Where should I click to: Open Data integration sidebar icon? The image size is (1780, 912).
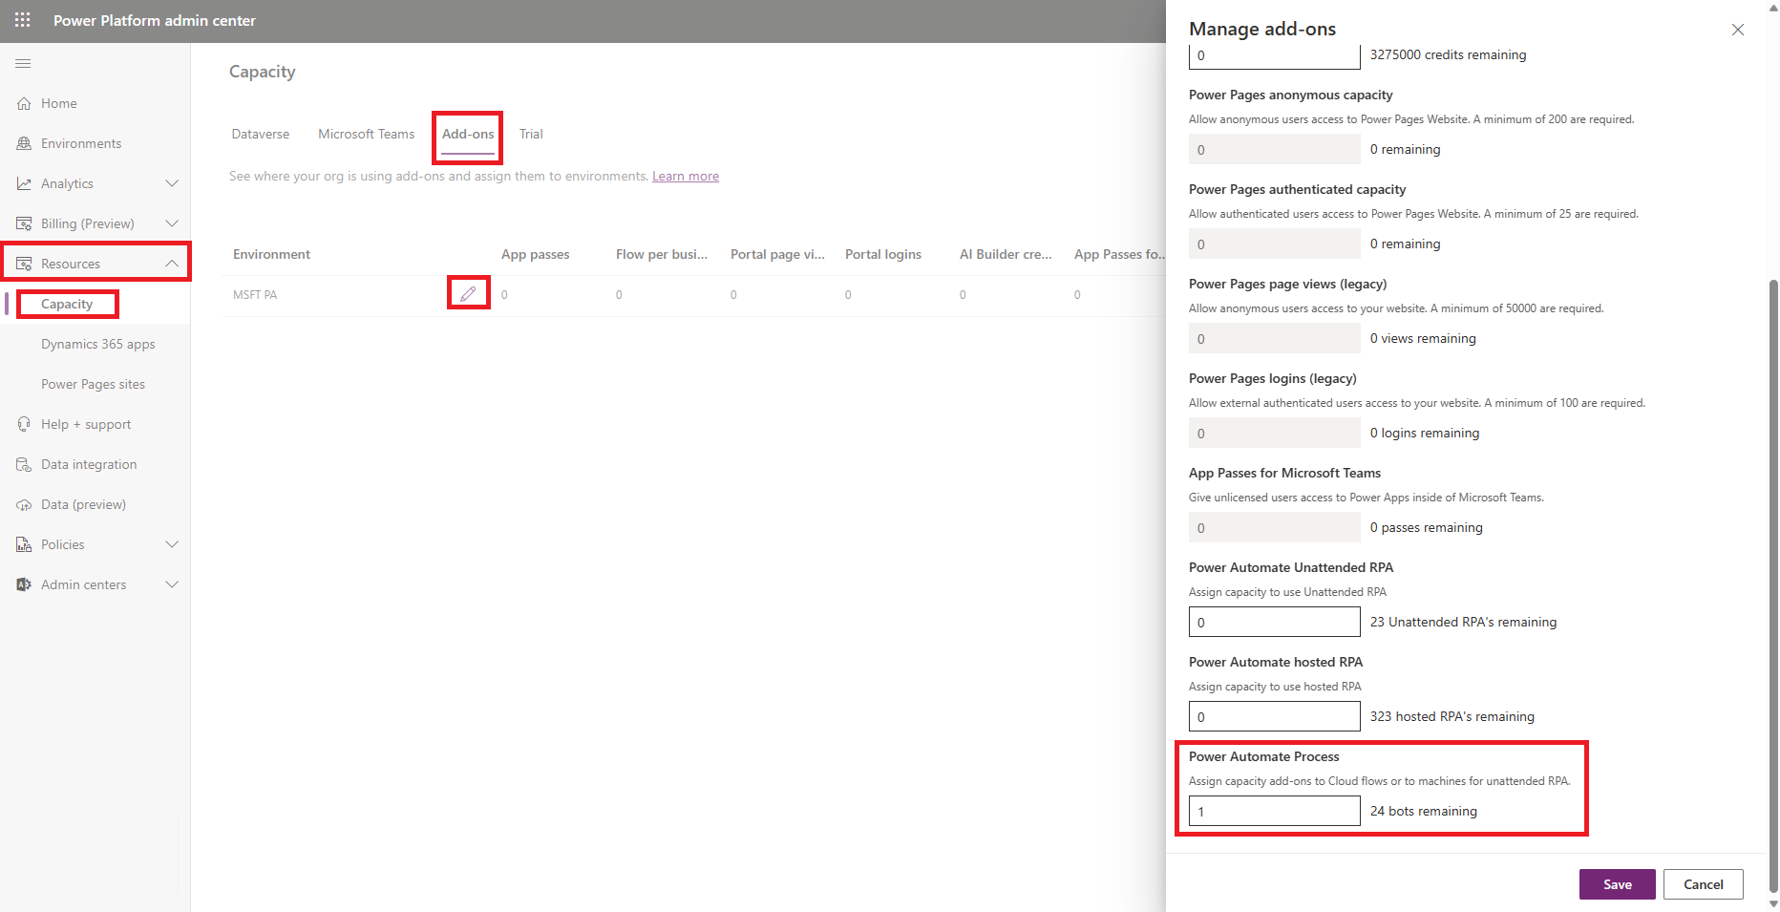[24, 464]
